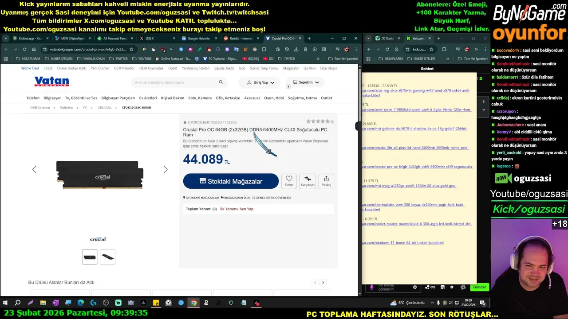Click the Stoktaki Mağazalar button
Screen dimensions: 568x319
(x=231, y=181)
